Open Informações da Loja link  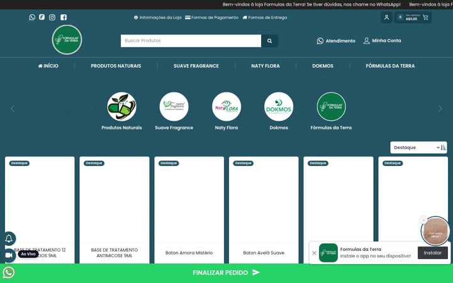pos(158,18)
